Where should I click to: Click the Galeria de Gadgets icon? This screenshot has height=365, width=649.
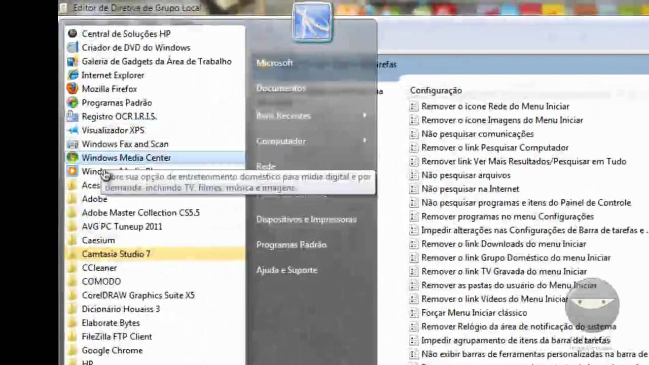click(73, 61)
